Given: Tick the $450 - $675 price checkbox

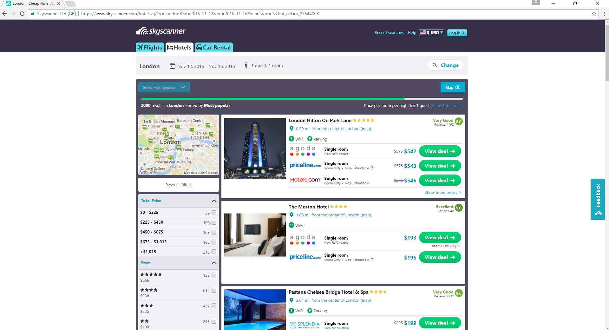Looking at the screenshot, I should [x=214, y=232].
